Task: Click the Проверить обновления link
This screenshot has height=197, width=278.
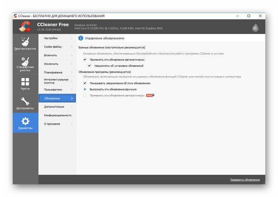Action: (245, 180)
